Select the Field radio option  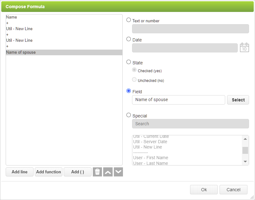(129, 91)
